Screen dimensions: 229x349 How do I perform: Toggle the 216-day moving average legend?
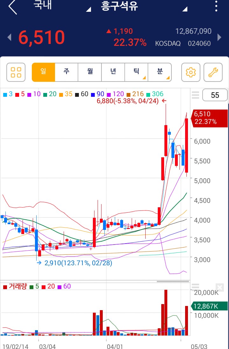point(135,94)
